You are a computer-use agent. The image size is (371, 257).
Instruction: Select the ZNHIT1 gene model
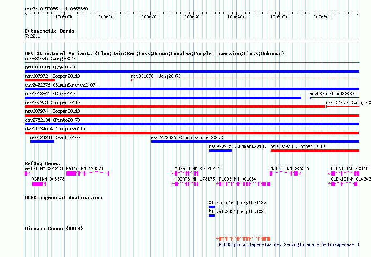tap(285, 173)
